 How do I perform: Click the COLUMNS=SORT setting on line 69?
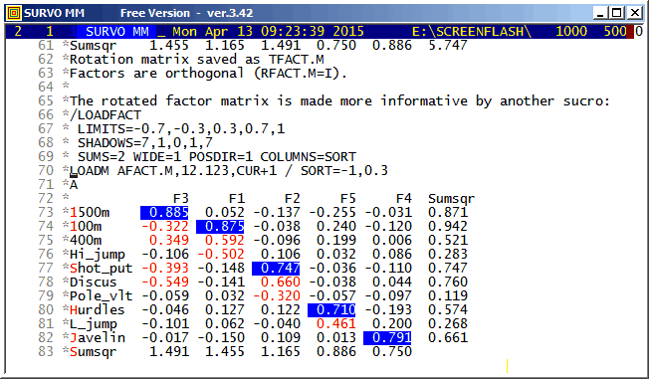pos(308,157)
